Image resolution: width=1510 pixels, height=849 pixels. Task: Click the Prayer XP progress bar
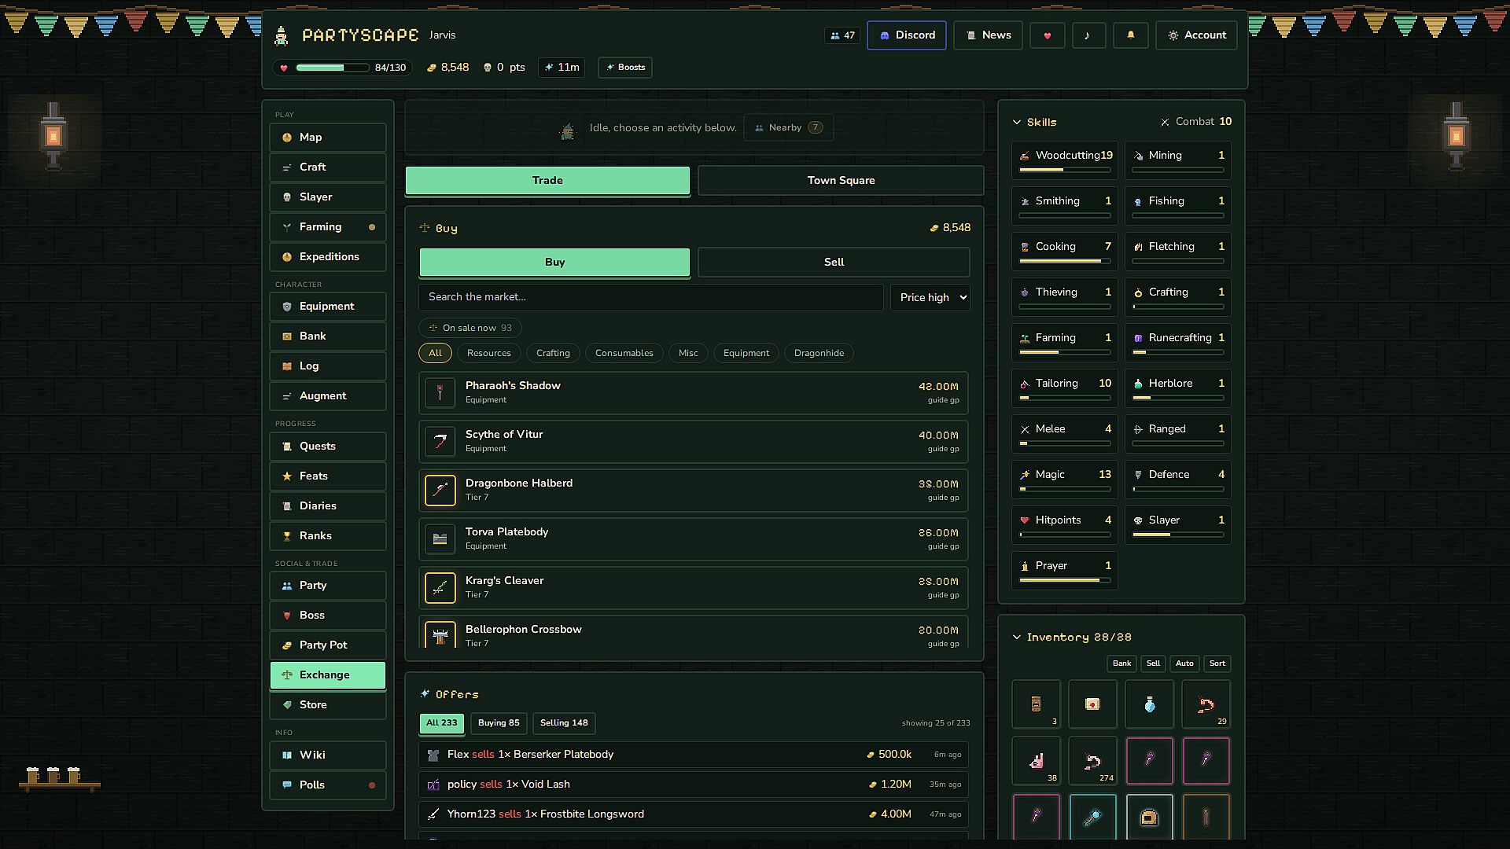pyautogui.click(x=1064, y=580)
